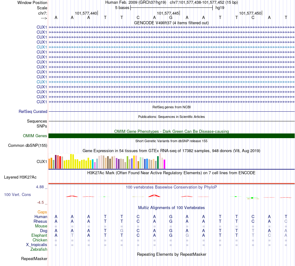Click the RepeatMasker side label
Viewport: 295px width, 266px height.
(x=34, y=259)
